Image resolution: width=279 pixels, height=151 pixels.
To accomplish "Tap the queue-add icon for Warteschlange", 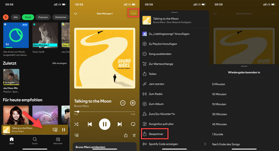I will pos(144,64).
